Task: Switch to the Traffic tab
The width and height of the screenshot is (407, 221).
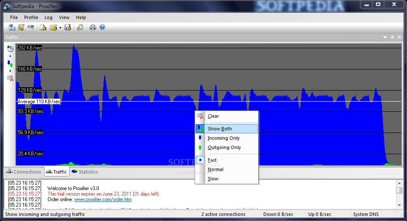Action: click(56, 172)
